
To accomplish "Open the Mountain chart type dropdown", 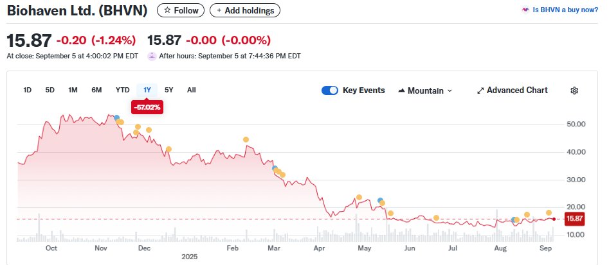I will (x=425, y=90).
